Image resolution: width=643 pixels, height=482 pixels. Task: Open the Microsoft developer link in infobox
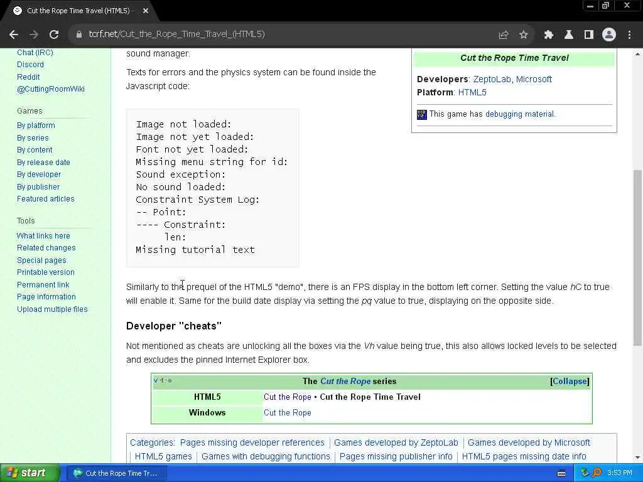pyautogui.click(x=534, y=79)
